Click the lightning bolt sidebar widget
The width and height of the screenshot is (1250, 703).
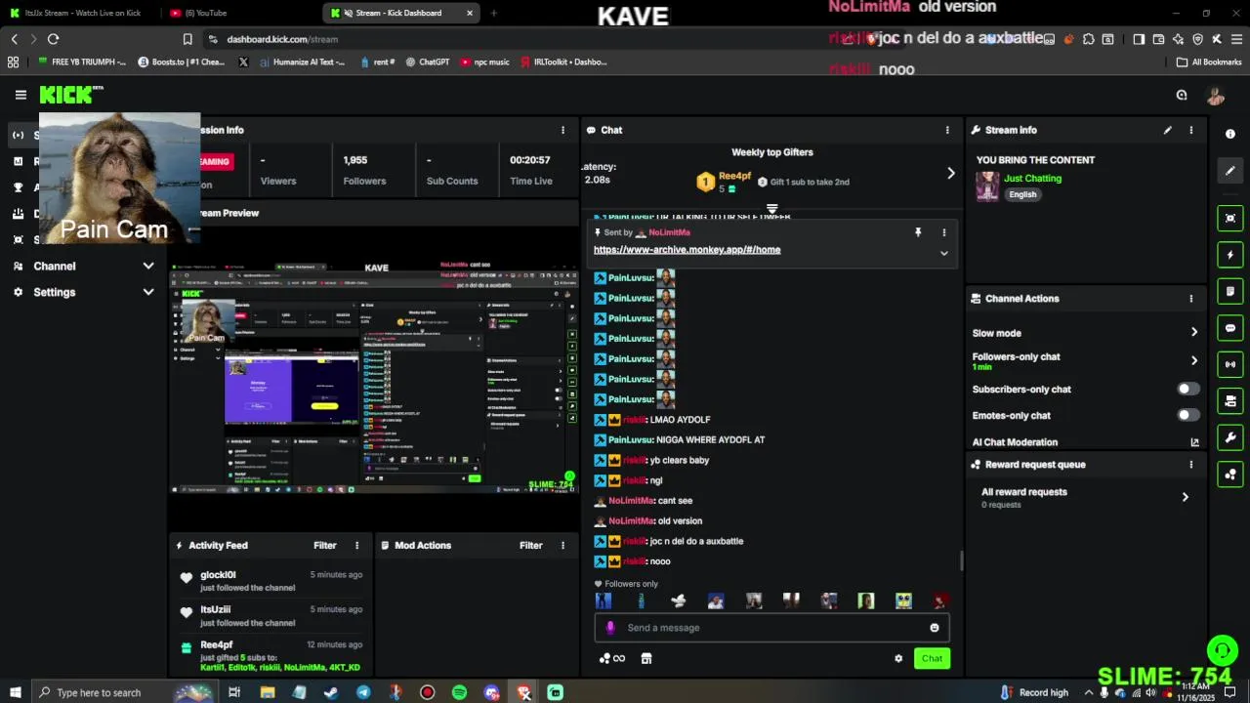click(1230, 255)
